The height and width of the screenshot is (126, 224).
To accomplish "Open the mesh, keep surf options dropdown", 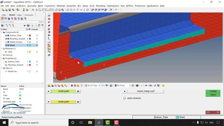I will [x=125, y=91].
